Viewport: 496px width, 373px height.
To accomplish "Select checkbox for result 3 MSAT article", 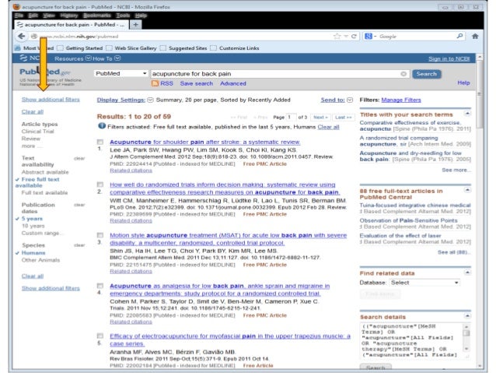I will [x=100, y=235].
